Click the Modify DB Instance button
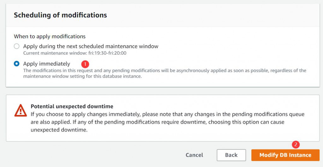The width and height of the screenshot is (323, 167). click(x=285, y=155)
